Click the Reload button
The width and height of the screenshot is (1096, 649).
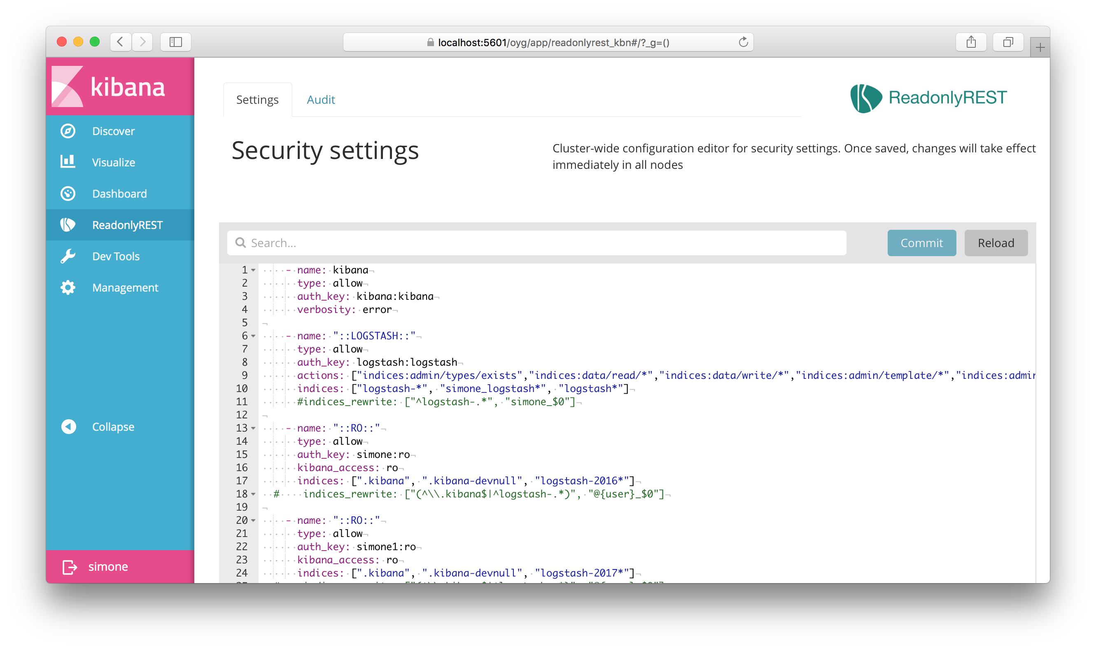click(x=996, y=243)
